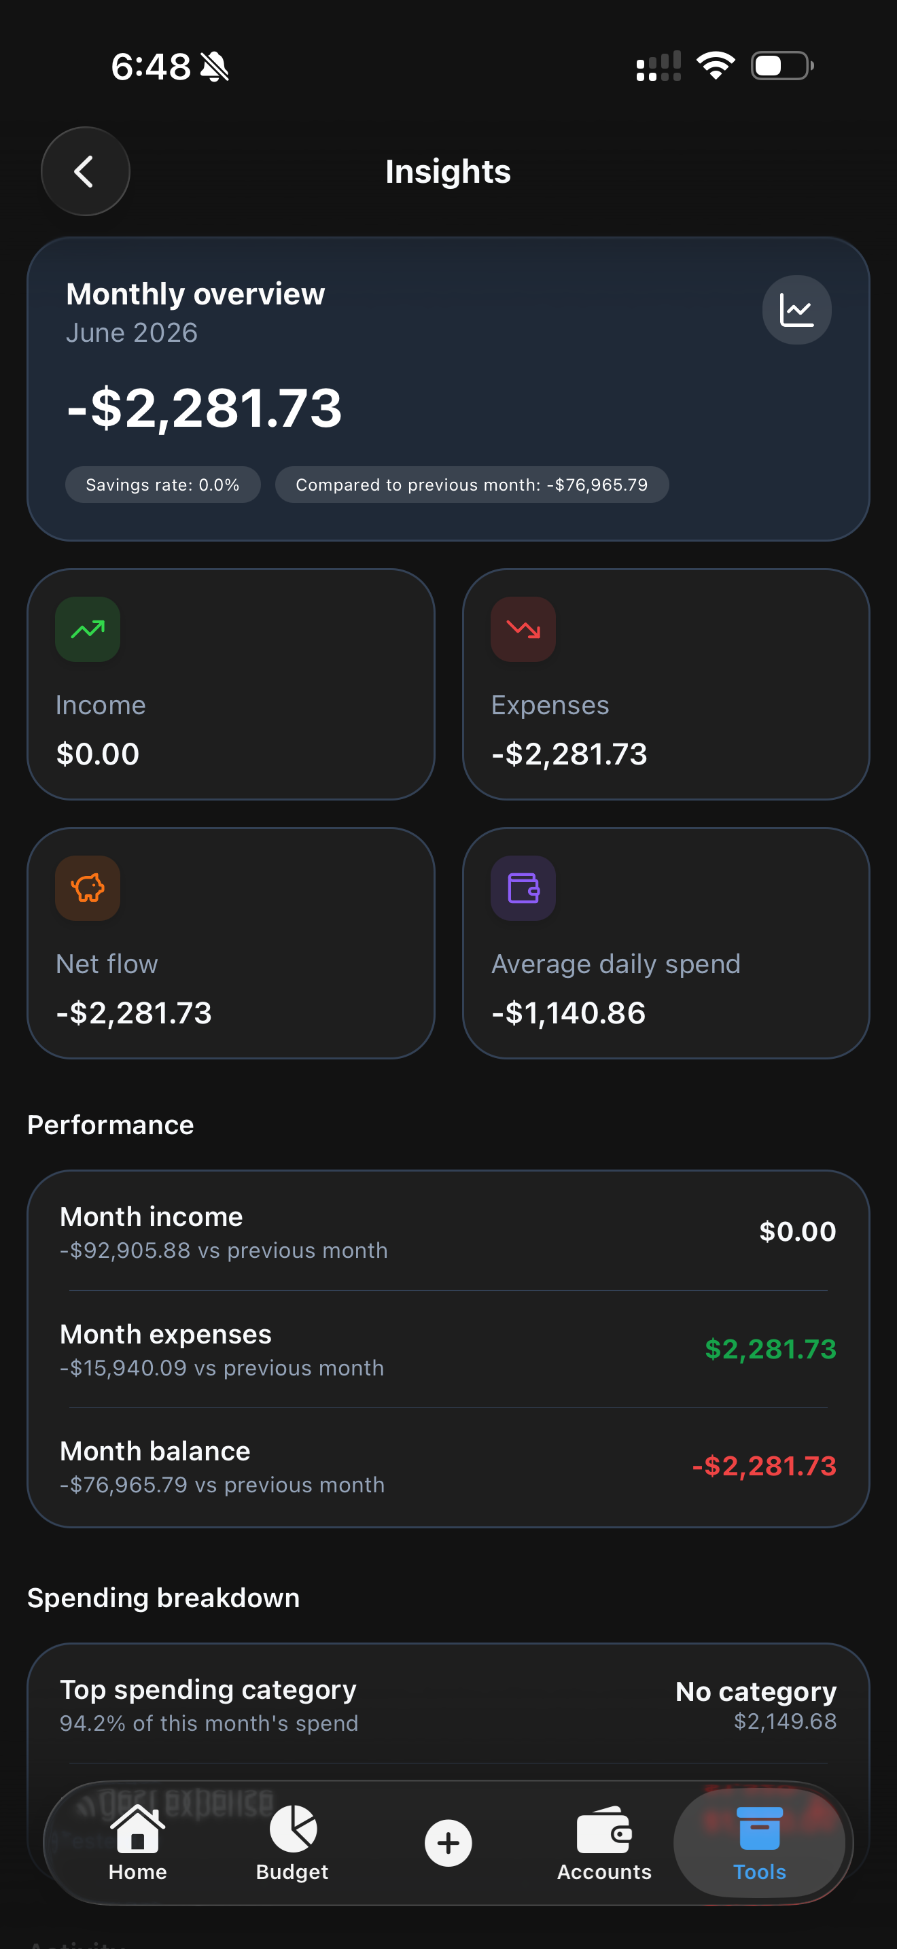Tap Compared to previous month chip
The height and width of the screenshot is (1949, 897).
[472, 485]
